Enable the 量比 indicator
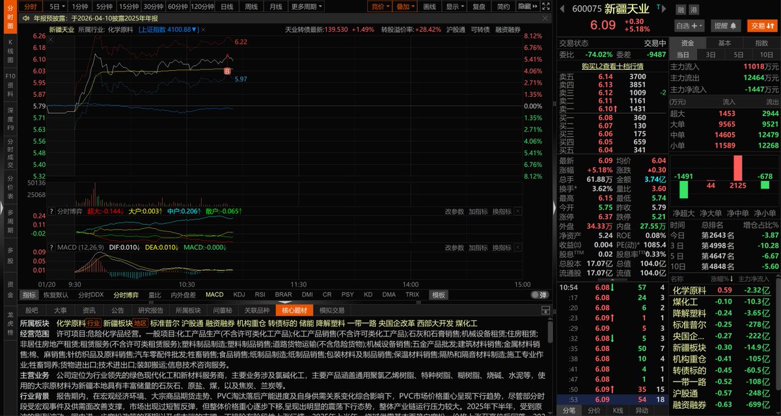 point(155,294)
